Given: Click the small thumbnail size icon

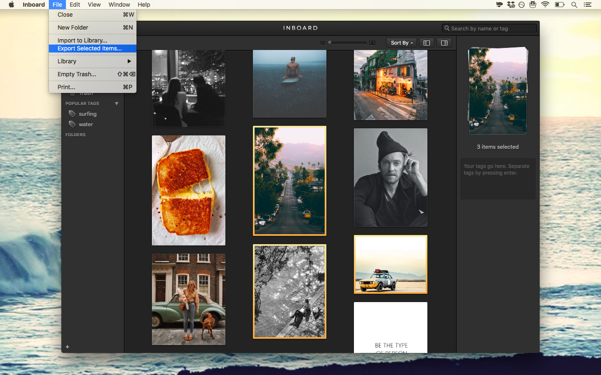Looking at the screenshot, I should pos(322,42).
